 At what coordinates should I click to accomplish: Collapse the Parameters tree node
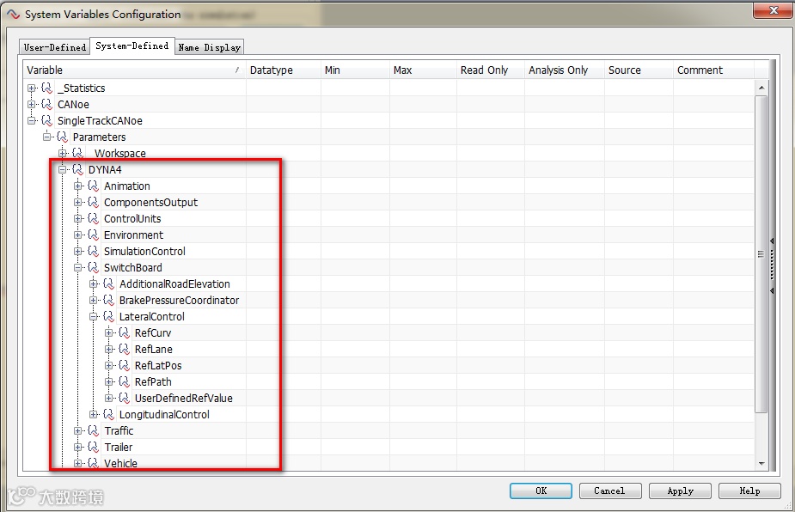(x=47, y=137)
